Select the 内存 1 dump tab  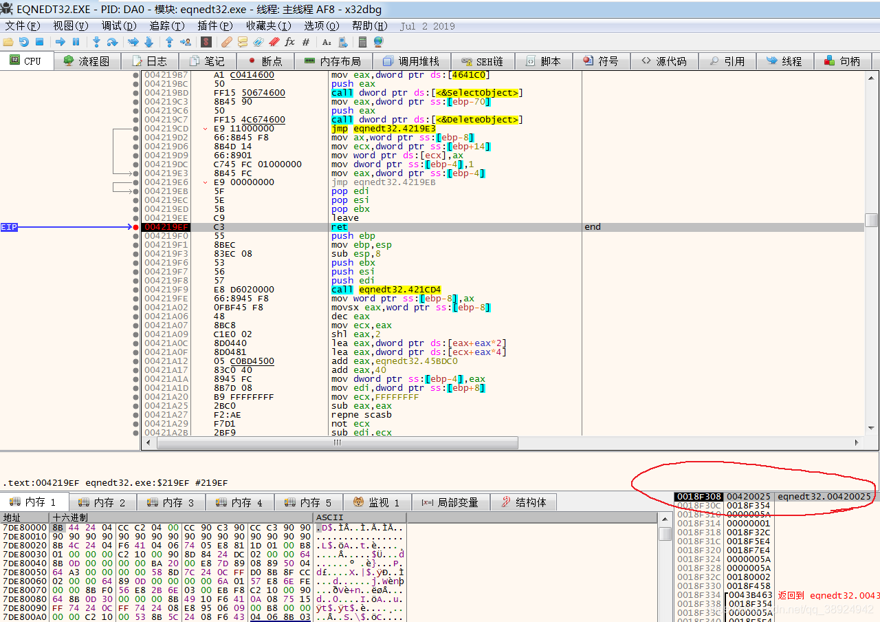coord(34,502)
